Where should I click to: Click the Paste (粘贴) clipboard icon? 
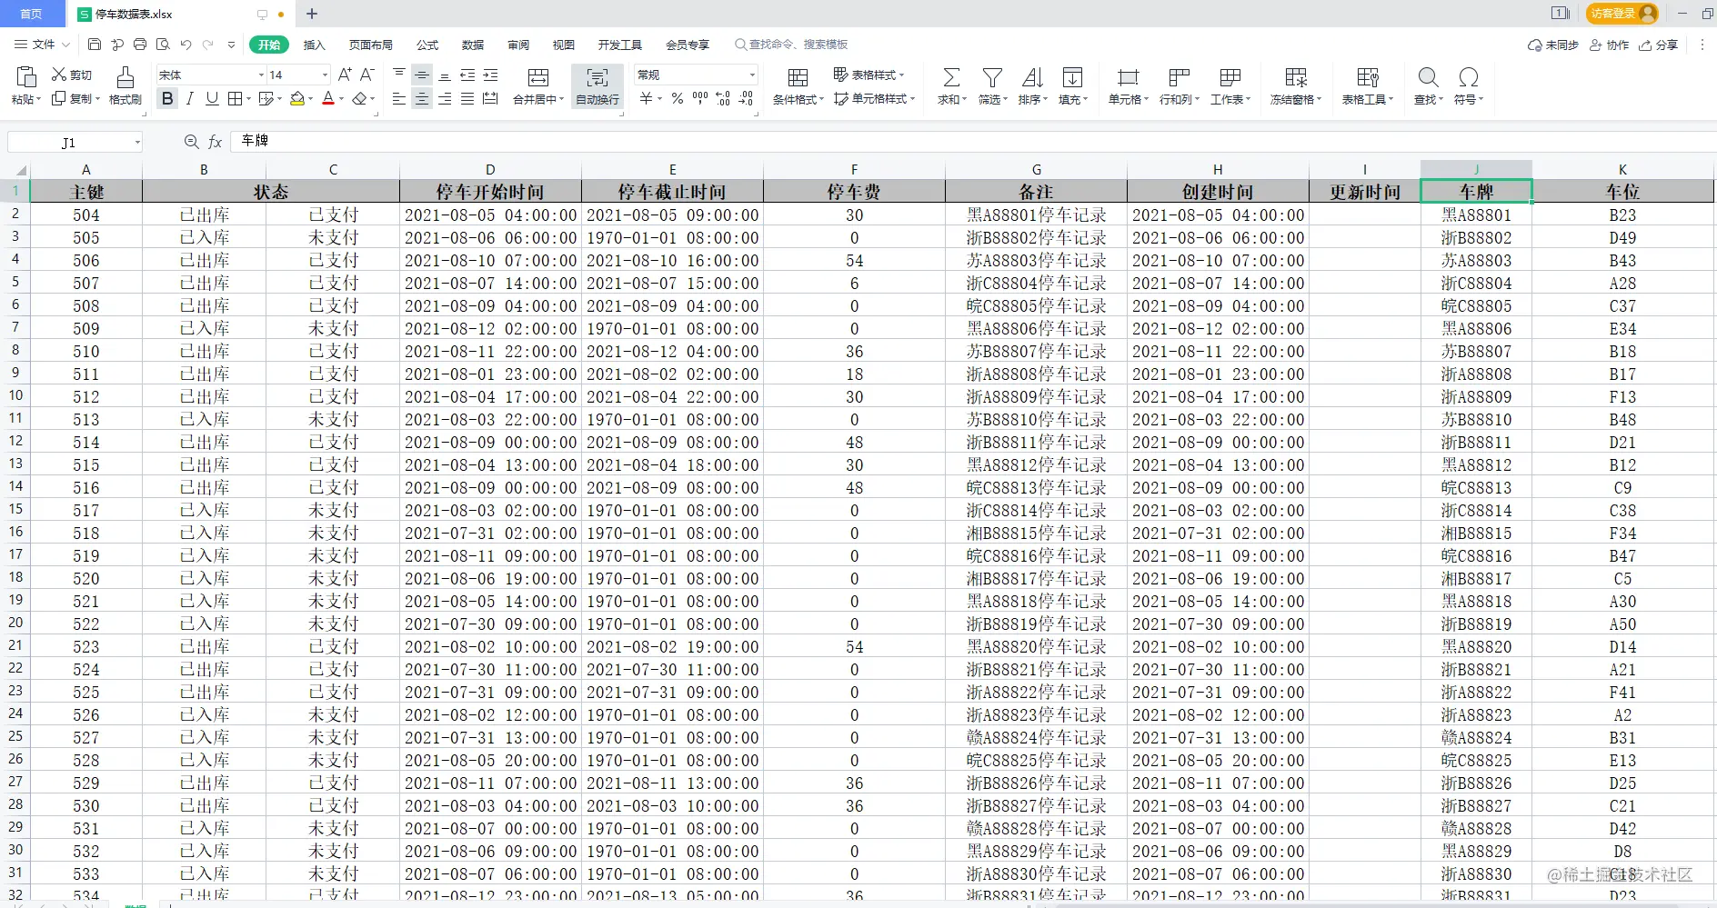pos(26,77)
